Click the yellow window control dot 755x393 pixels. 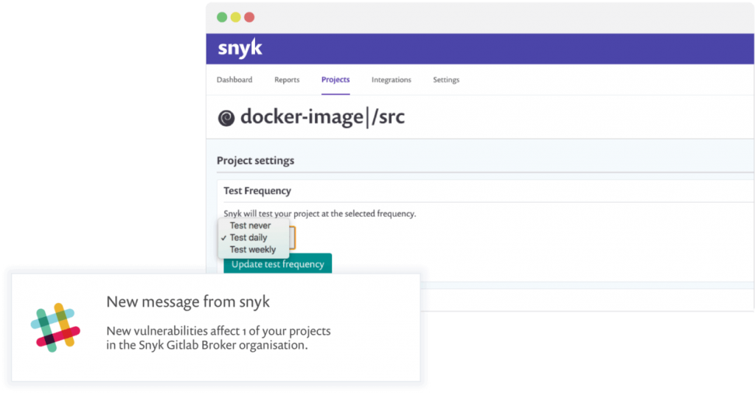tap(235, 17)
